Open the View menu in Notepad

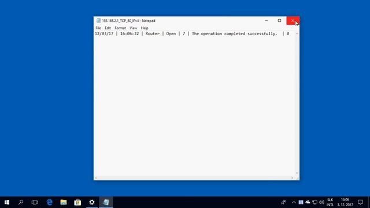click(x=133, y=28)
